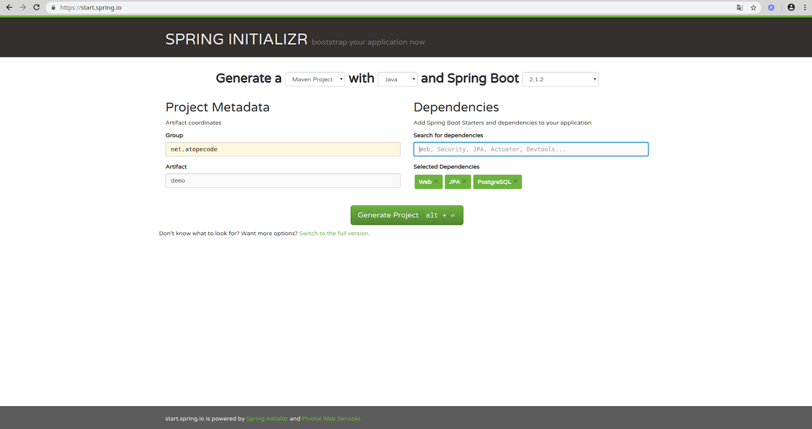Click the JPA dependency tag label
The width and height of the screenshot is (812, 429).
point(454,182)
